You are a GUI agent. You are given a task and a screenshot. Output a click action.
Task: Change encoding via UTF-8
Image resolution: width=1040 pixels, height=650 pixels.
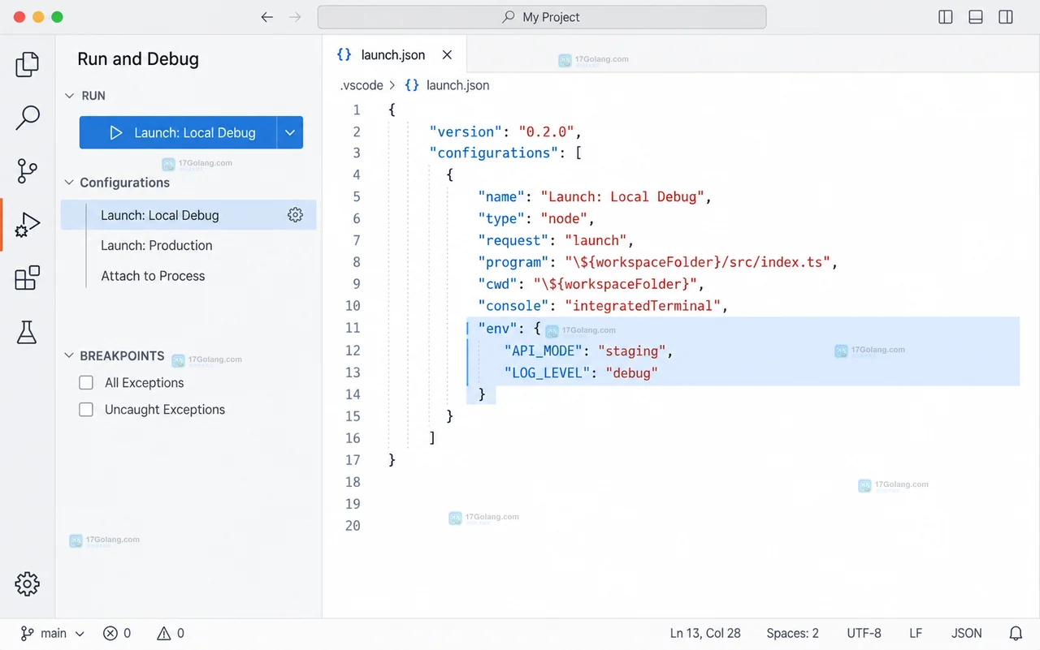(x=864, y=633)
